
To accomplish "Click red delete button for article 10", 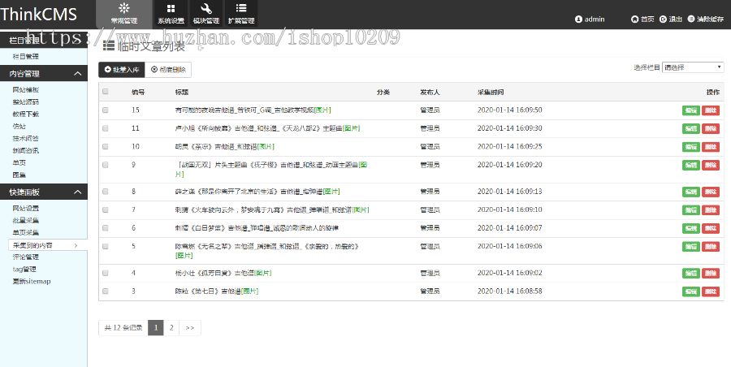I will (x=711, y=147).
